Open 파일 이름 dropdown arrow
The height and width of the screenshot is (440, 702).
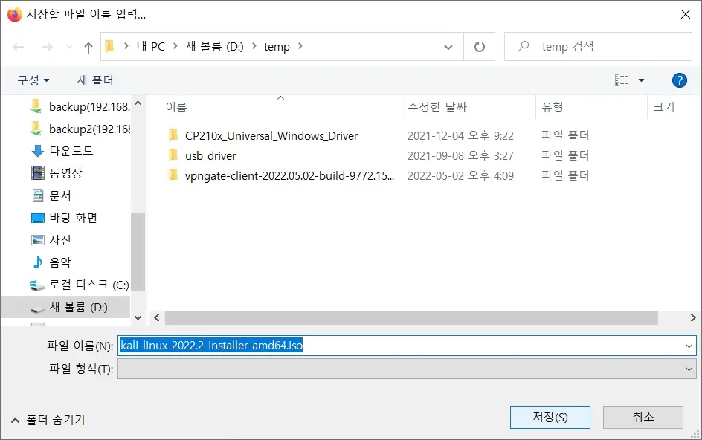[x=689, y=346]
